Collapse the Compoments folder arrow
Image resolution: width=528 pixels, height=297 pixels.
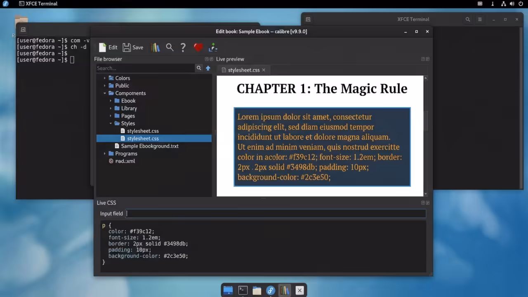tap(105, 93)
